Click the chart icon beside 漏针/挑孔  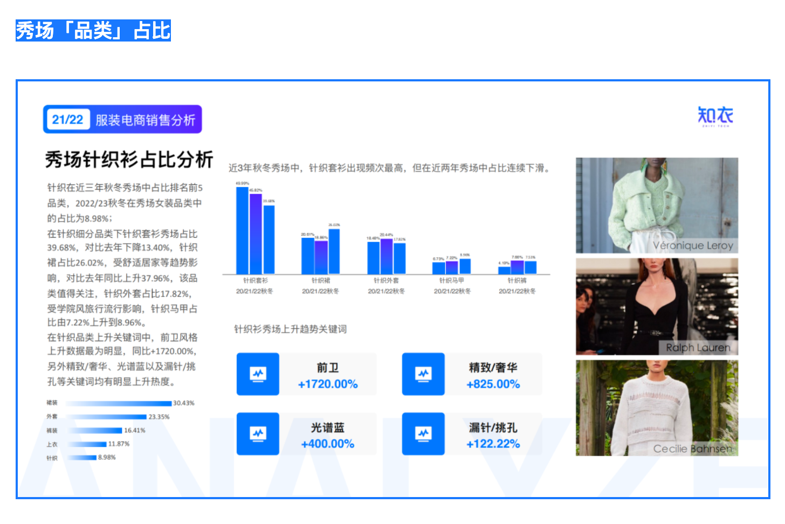coord(423,433)
